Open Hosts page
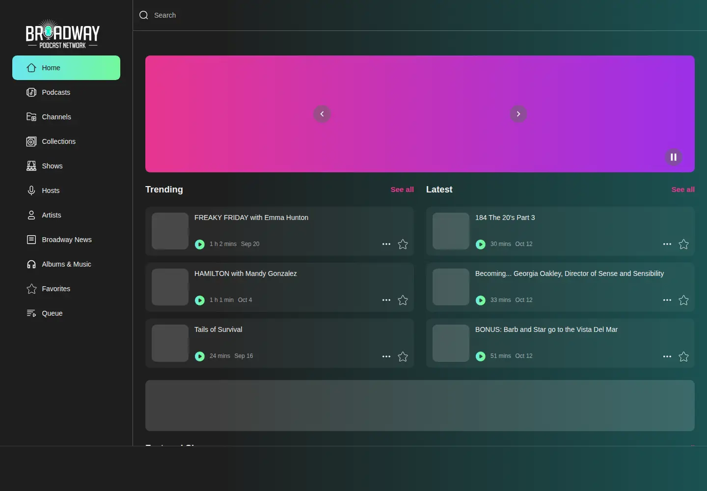This screenshot has height=491, width=707. click(x=66, y=191)
